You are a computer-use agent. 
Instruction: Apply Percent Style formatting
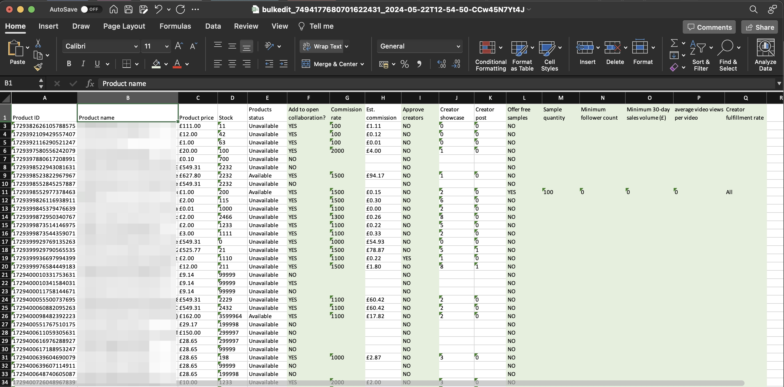click(404, 64)
